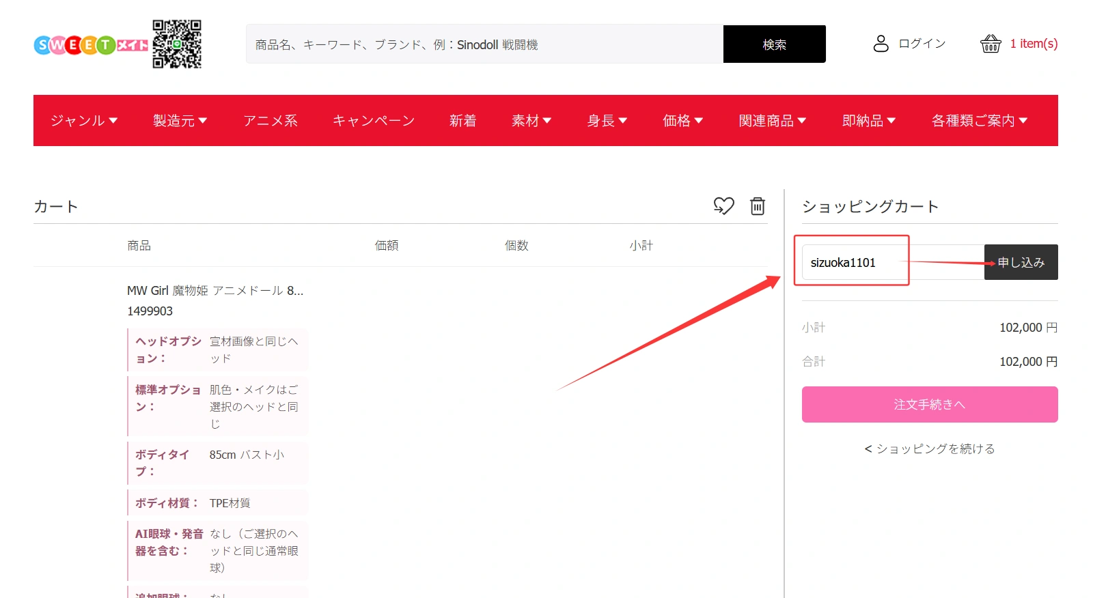1093x598 pixels.
Task: Click the 価額 column header
Action: (387, 246)
